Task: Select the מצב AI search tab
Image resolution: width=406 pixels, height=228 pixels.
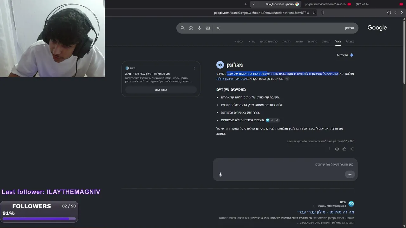Action: tap(350, 41)
